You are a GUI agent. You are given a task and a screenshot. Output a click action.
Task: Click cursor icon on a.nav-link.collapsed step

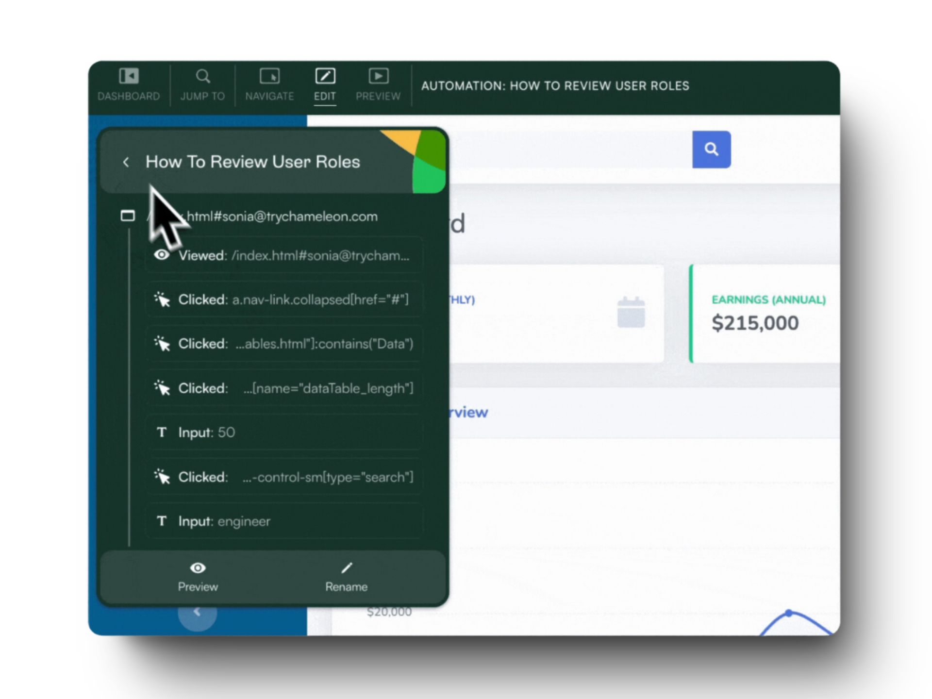(162, 300)
